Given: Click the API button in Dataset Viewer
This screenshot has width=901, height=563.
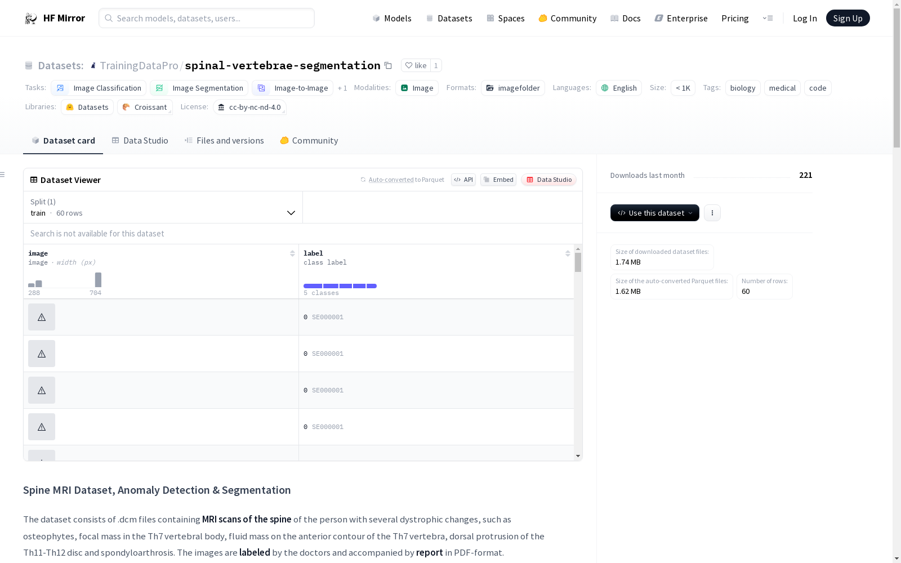Looking at the screenshot, I should 463,180.
